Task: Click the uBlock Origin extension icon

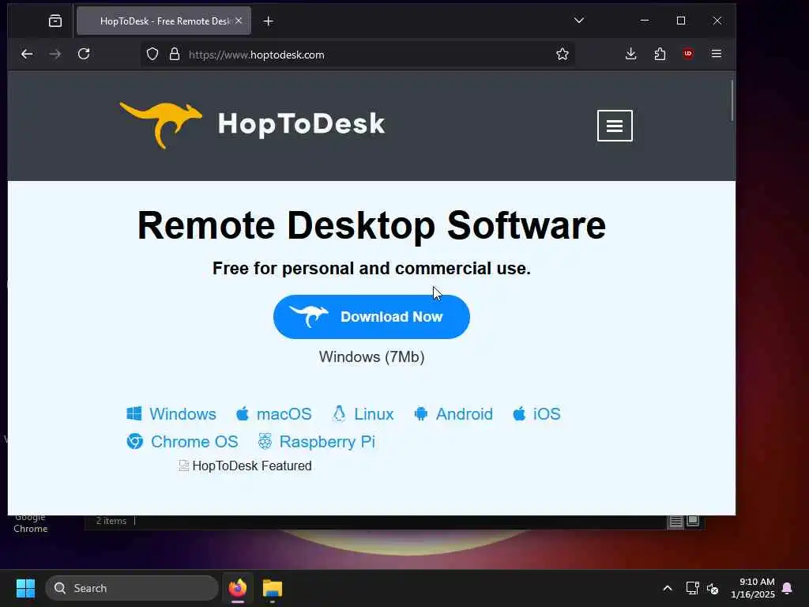Action: point(688,54)
